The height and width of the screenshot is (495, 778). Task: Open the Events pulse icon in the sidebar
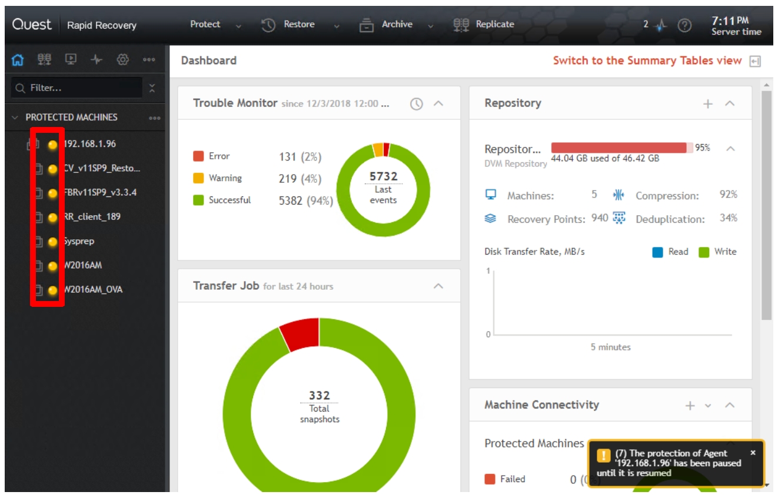(x=97, y=59)
